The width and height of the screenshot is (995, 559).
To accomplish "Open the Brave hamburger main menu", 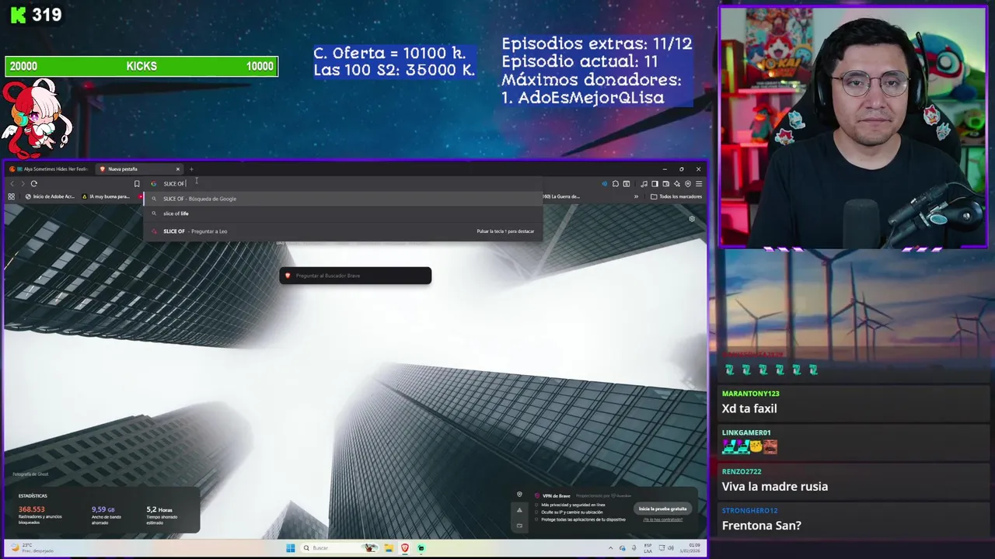I will pyautogui.click(x=699, y=184).
